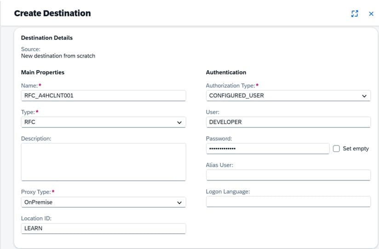Tick the Set empty checkbox
379x249 pixels.
pyautogui.click(x=336, y=149)
